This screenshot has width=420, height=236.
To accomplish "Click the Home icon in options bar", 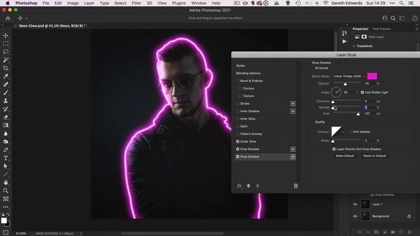I will (8, 18).
